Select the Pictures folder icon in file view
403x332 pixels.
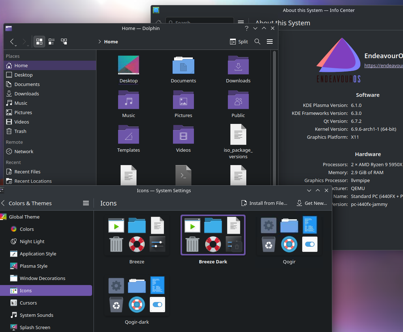click(x=183, y=100)
